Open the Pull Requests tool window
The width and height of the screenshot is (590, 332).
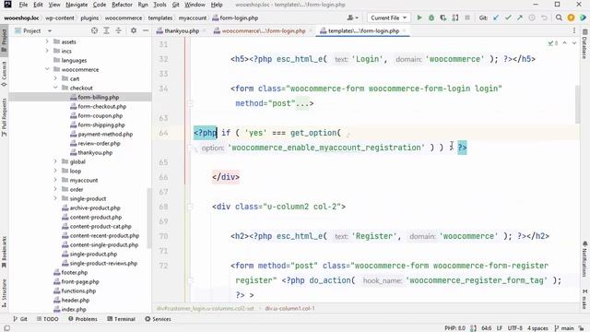(x=4, y=117)
